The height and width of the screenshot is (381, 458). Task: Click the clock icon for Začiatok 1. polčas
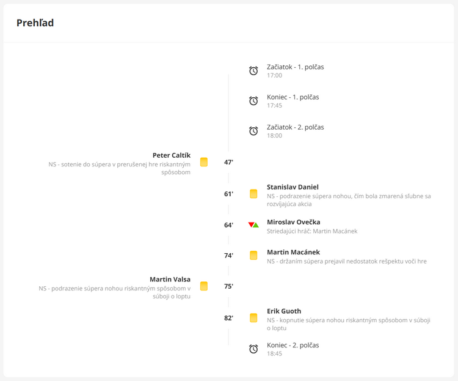(x=253, y=71)
